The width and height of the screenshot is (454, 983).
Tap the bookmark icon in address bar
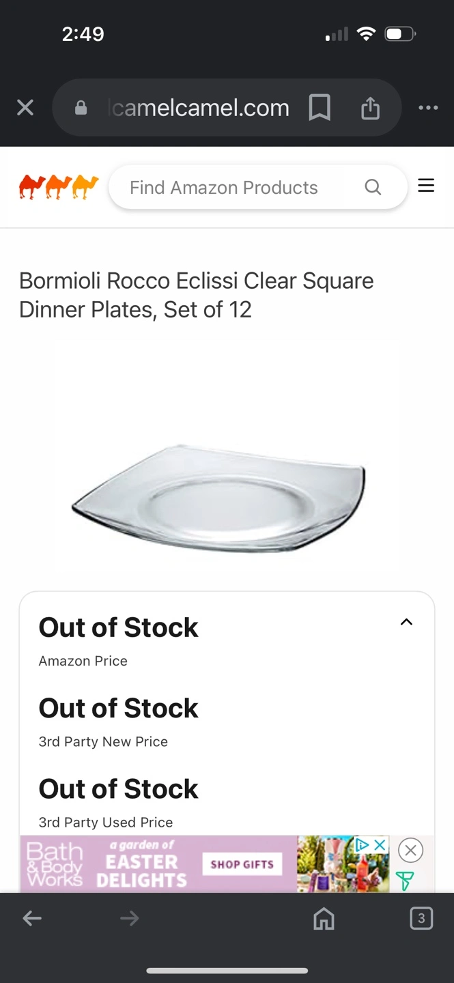[320, 107]
